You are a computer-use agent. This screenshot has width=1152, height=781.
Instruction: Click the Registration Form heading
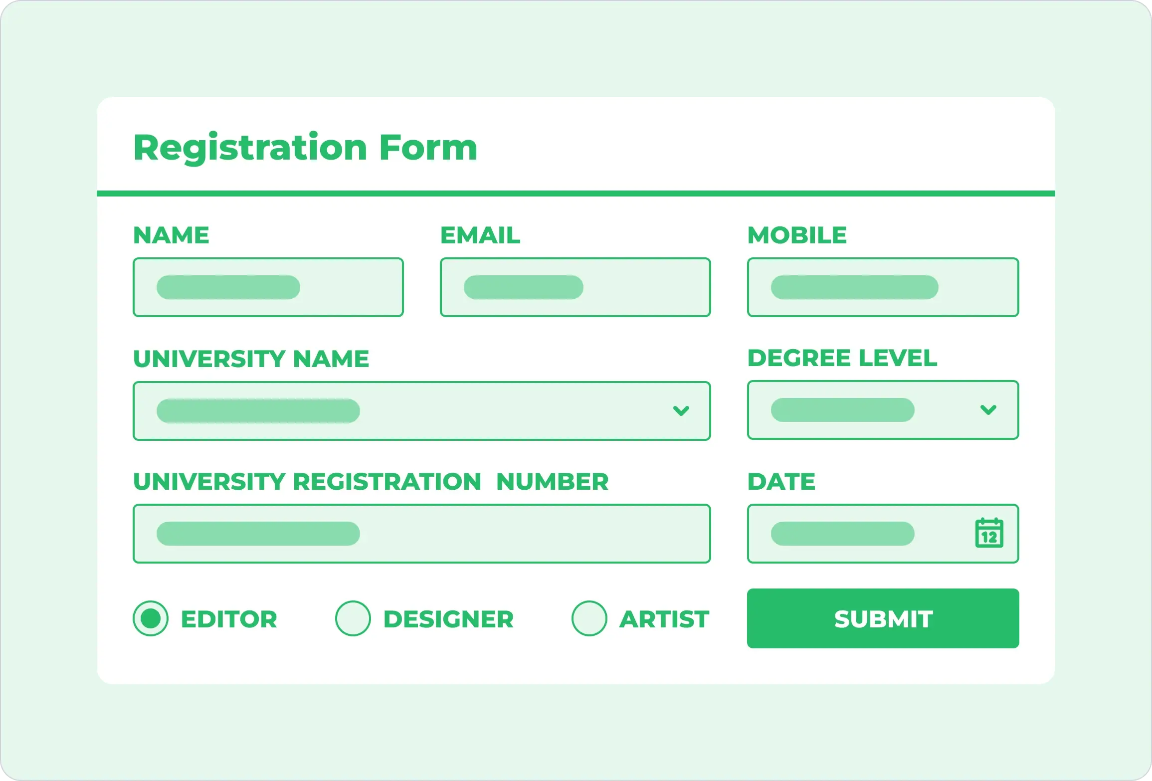pos(306,148)
